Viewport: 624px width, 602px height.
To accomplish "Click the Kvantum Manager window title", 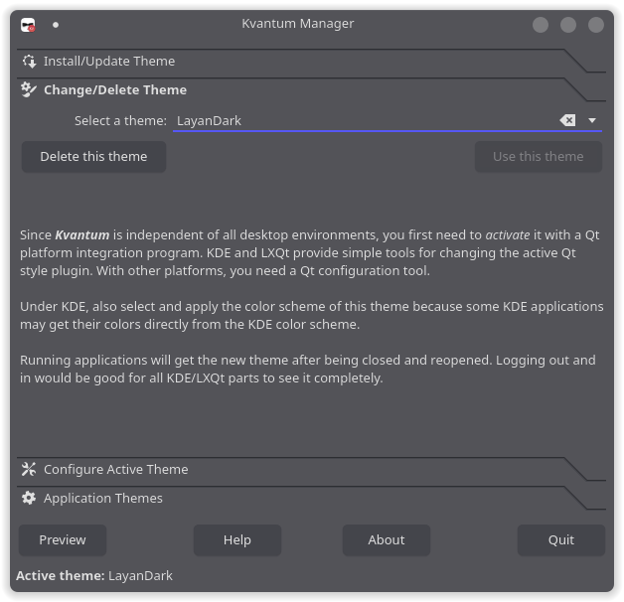I will (298, 24).
